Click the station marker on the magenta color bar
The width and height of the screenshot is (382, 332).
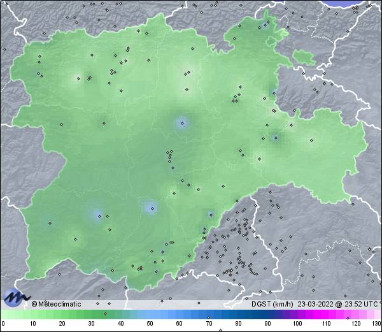point(348,318)
